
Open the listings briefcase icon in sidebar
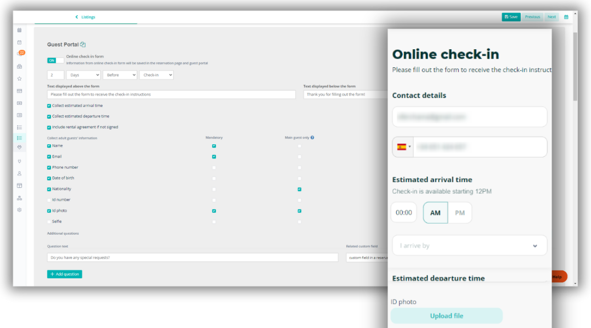pos(20,66)
